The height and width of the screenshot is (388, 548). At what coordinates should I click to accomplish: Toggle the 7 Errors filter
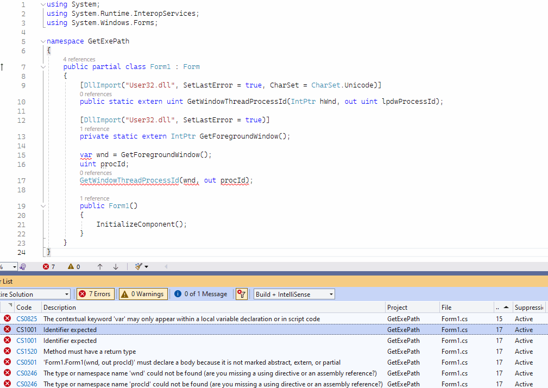96,294
